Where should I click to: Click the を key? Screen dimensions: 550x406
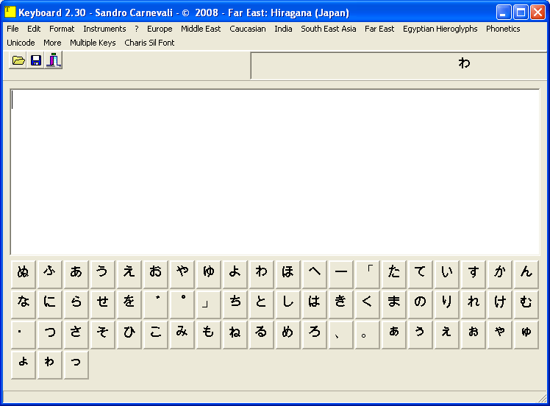coord(129,304)
